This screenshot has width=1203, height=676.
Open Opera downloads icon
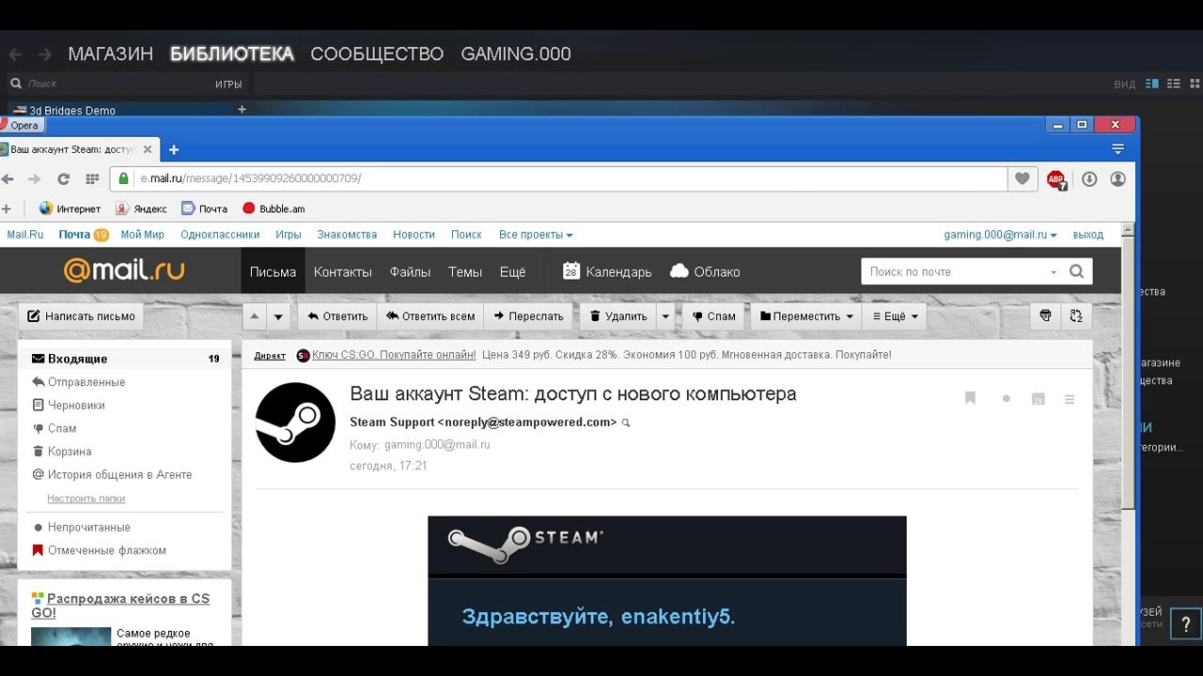click(x=1089, y=178)
